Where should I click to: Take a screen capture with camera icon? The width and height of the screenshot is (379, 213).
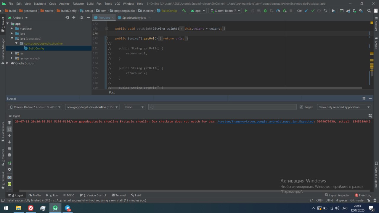9,177
